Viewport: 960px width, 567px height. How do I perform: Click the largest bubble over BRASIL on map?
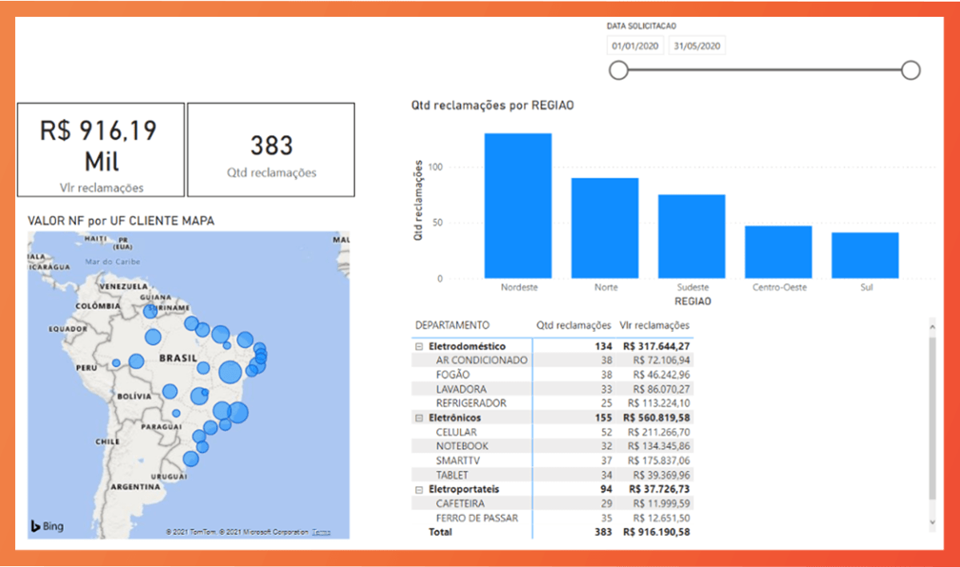click(230, 373)
